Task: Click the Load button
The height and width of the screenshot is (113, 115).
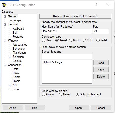Action: (x=101, y=63)
